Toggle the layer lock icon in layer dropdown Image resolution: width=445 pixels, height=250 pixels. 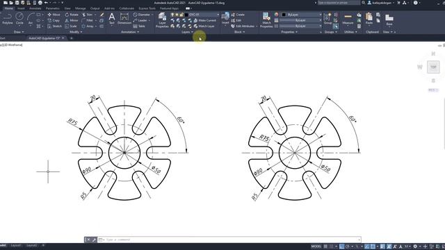pyautogui.click(x=181, y=15)
